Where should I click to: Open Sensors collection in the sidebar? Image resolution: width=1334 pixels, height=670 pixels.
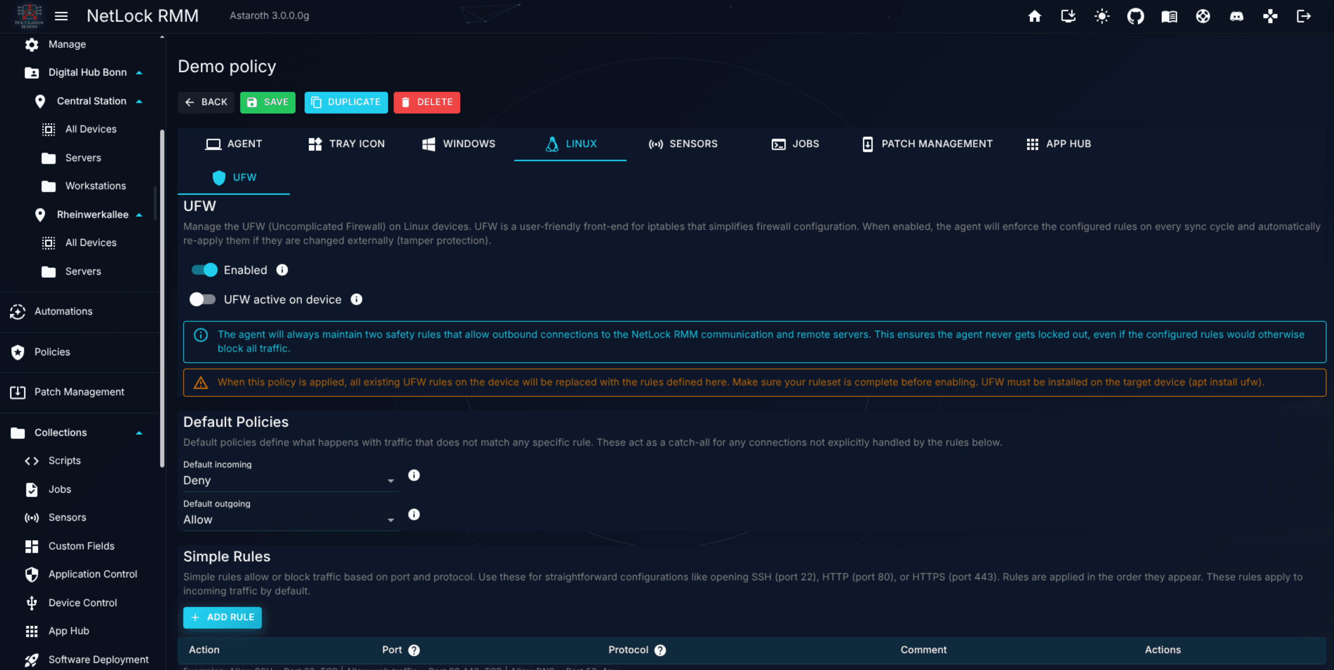67,517
